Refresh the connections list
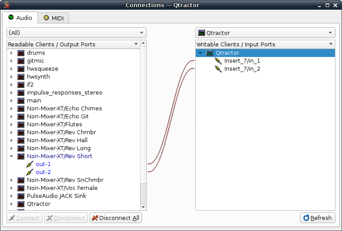This screenshot has width=342, height=231. pos(318,218)
